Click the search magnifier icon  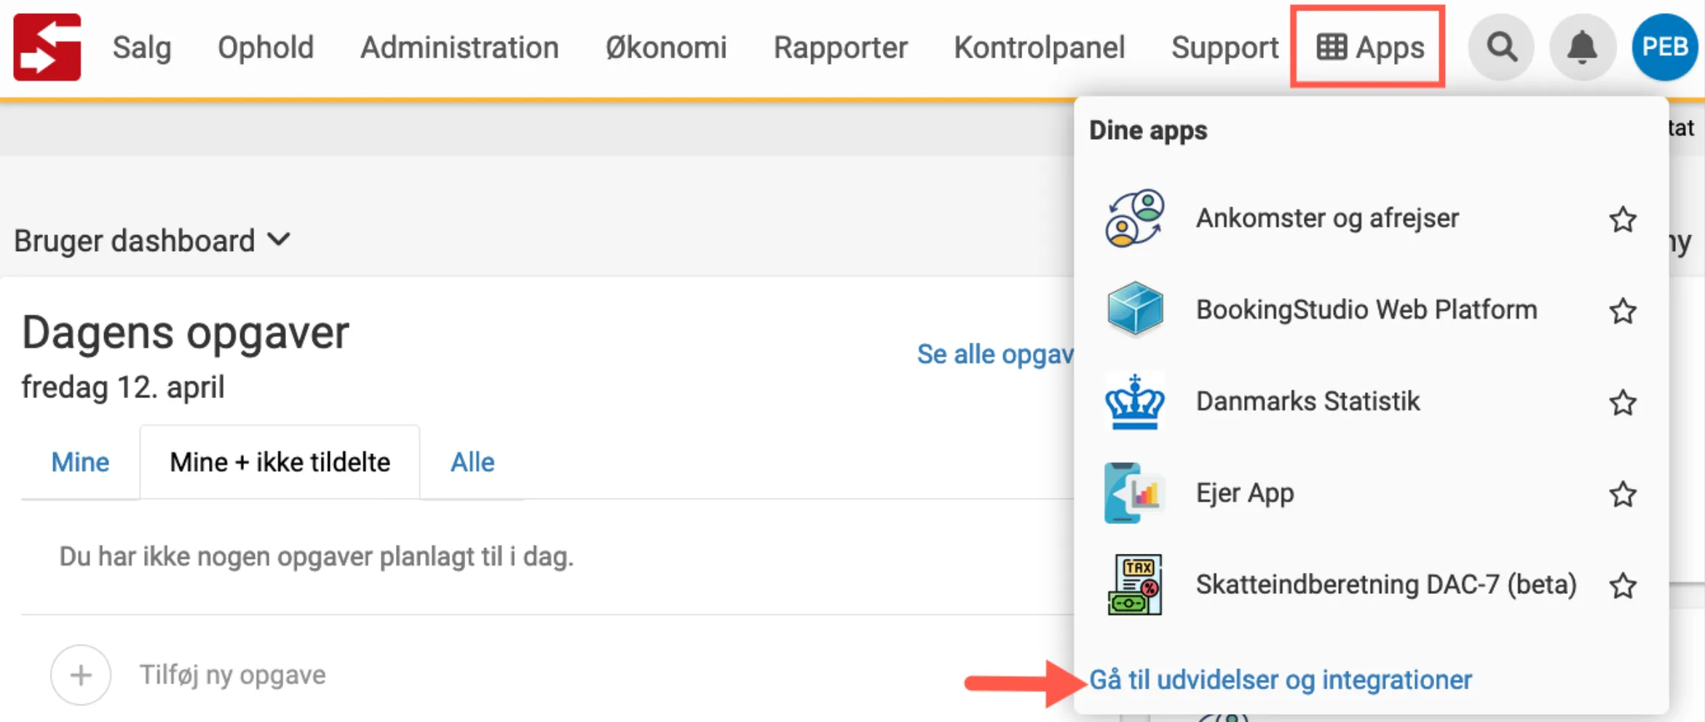pos(1501,47)
